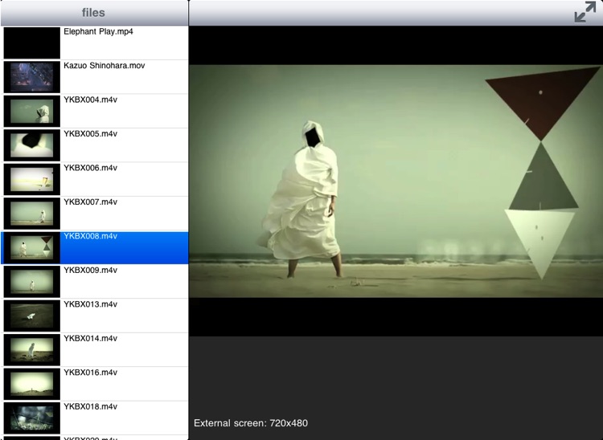This screenshot has width=603, height=440.
Task: Click the black Elephant Play.mp4 thumbnail
Action: pyautogui.click(x=32, y=43)
